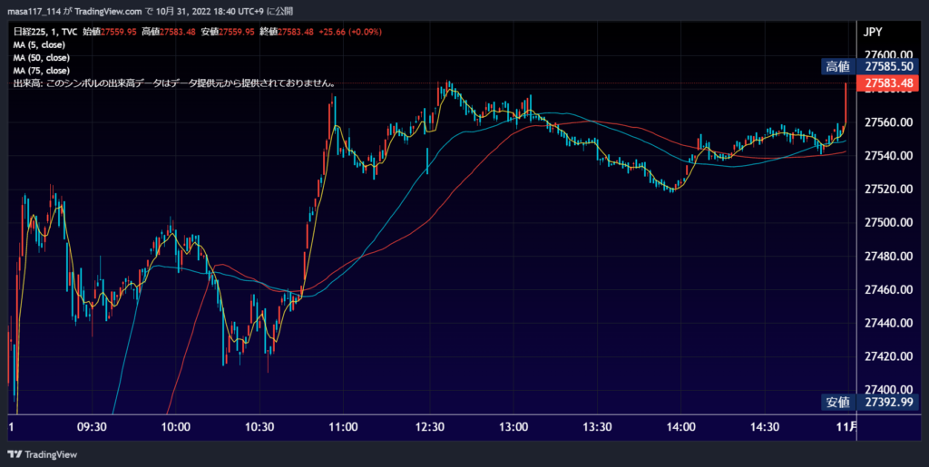Image resolution: width=929 pixels, height=467 pixels.
Task: Click the 13:00 time axis label
Action: (x=513, y=427)
